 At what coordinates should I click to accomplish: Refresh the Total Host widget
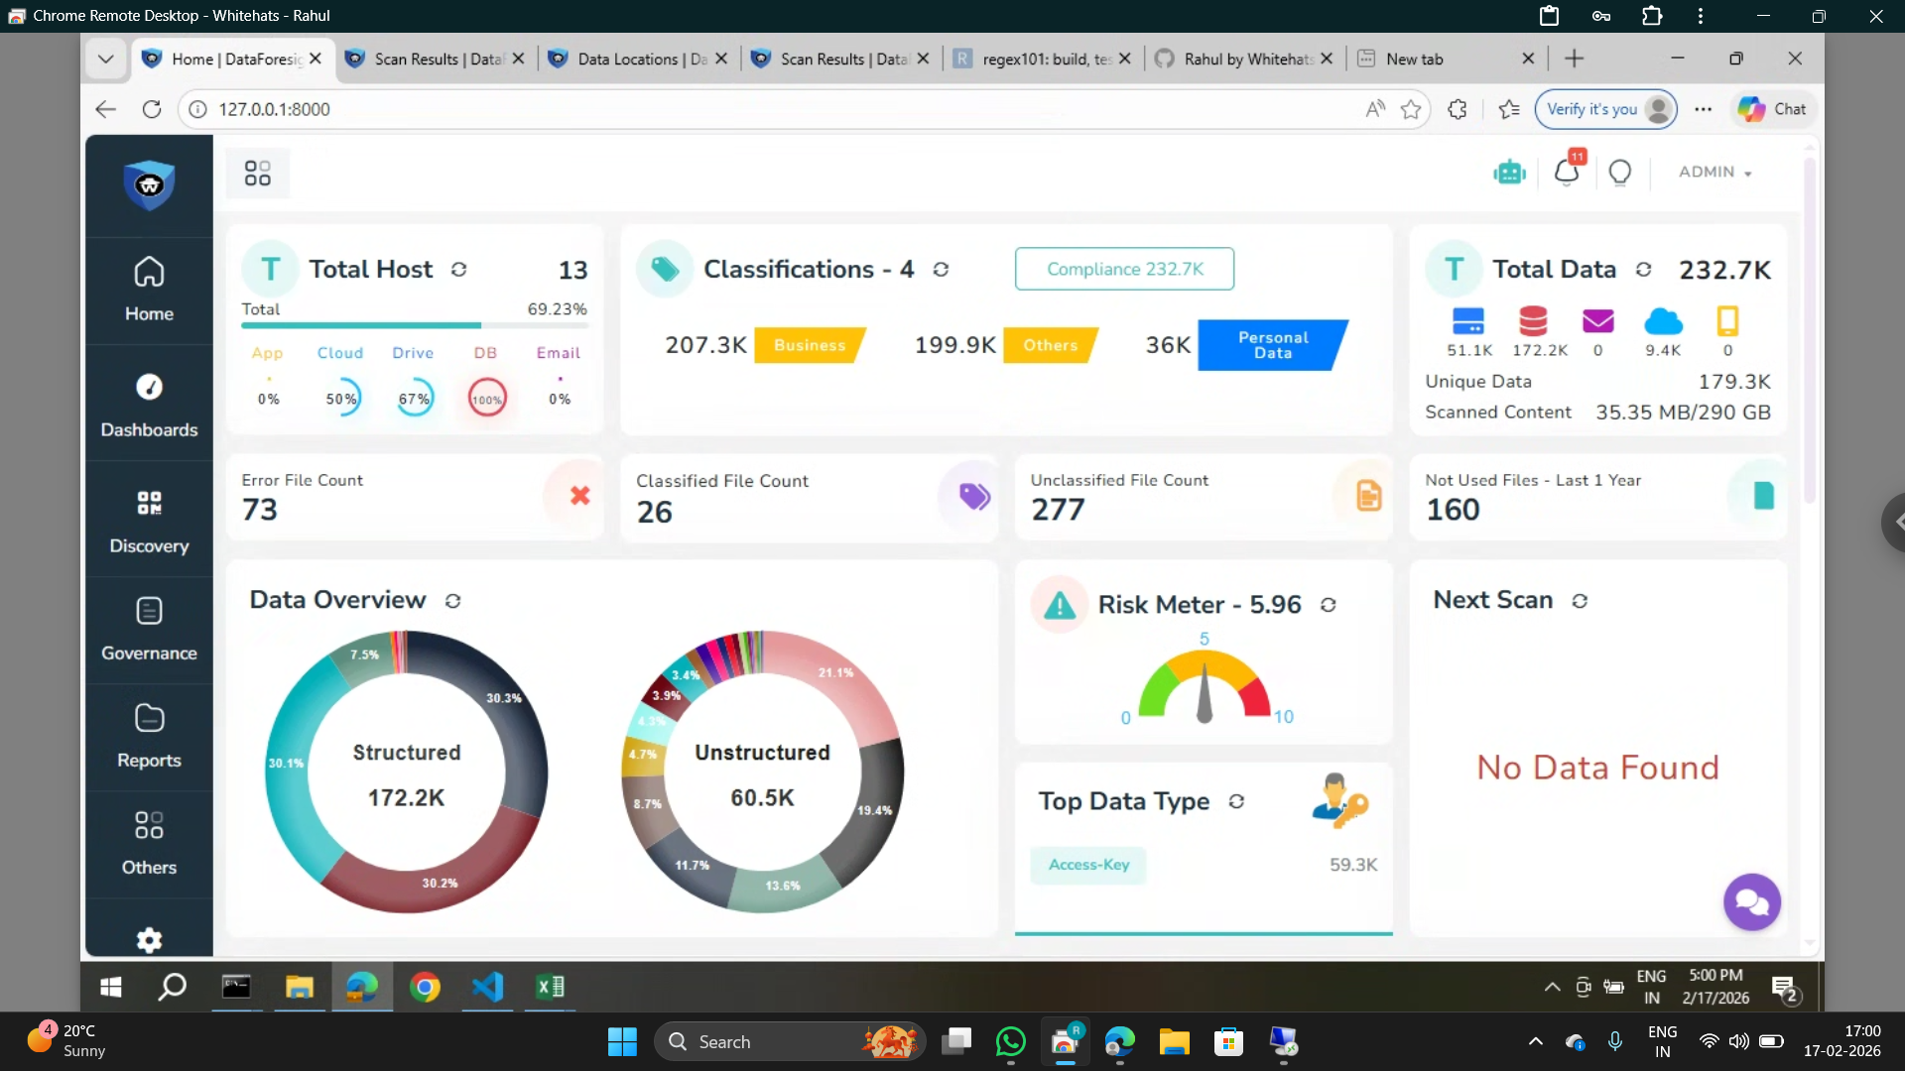pyautogui.click(x=459, y=269)
